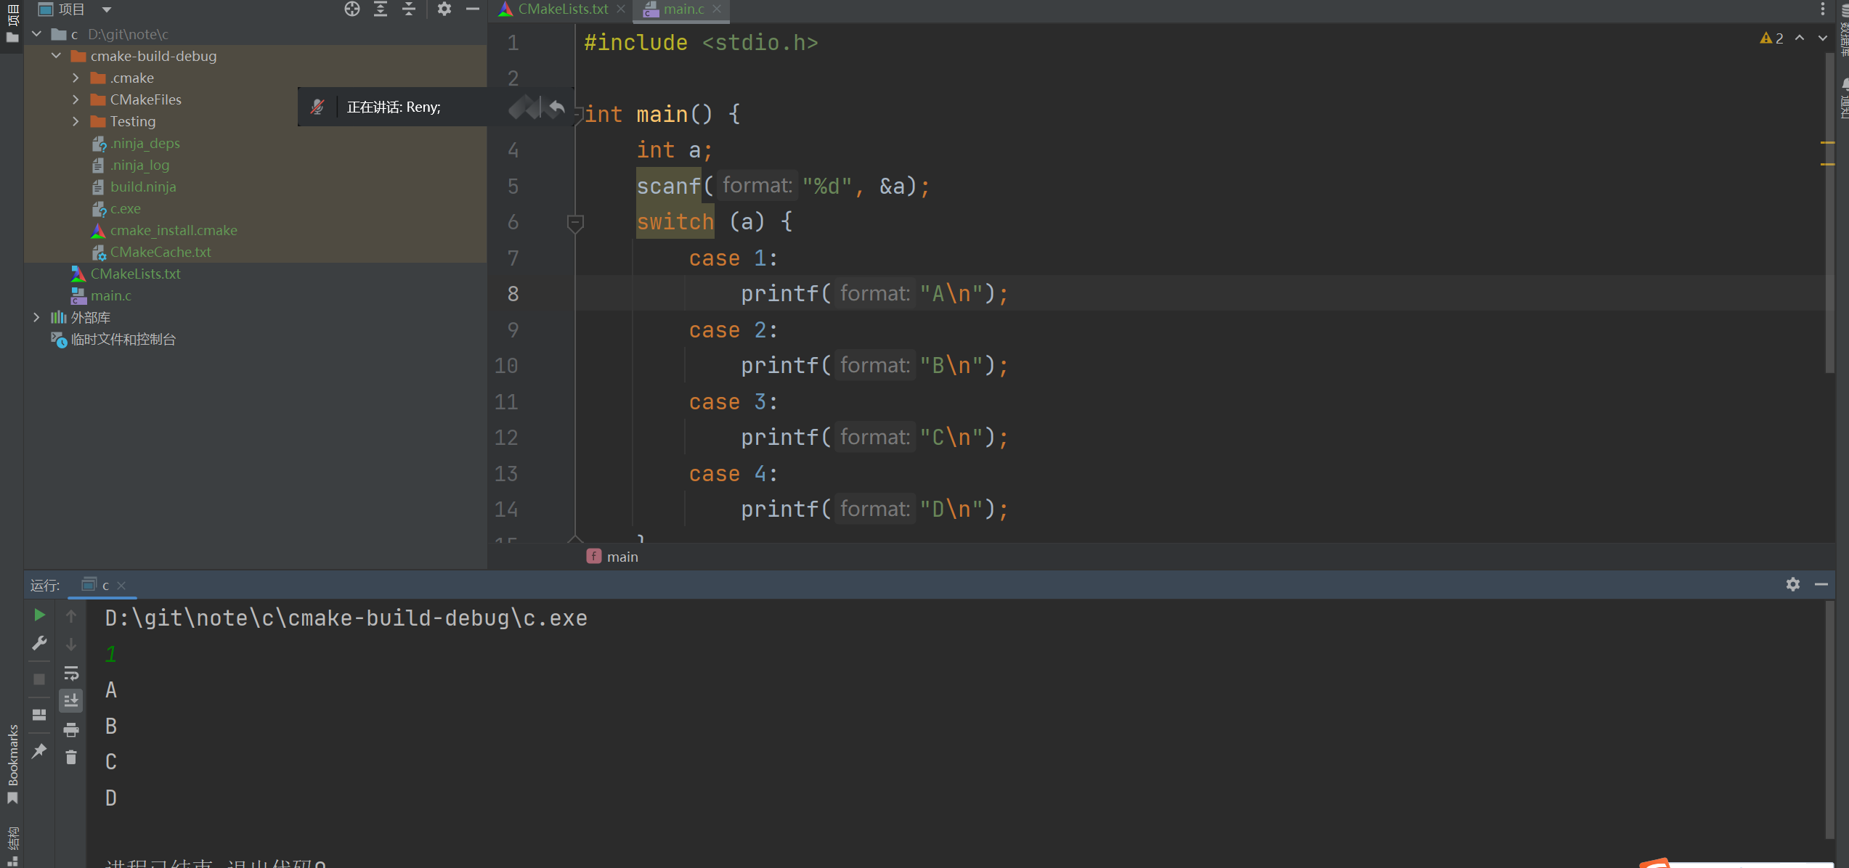Open main.c in the project tree
1849x868 pixels.
pyautogui.click(x=110, y=295)
